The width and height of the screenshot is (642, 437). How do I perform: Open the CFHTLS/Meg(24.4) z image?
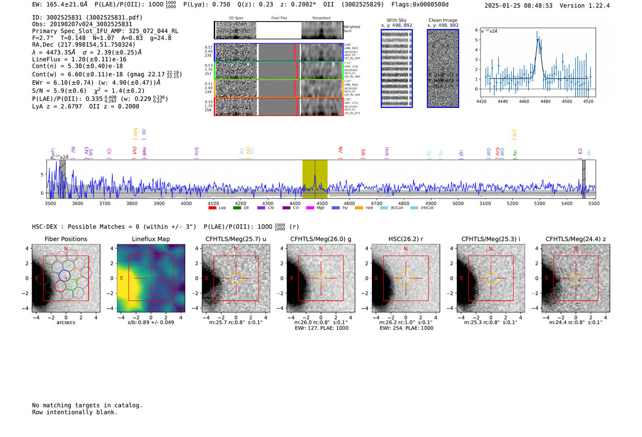(576, 278)
